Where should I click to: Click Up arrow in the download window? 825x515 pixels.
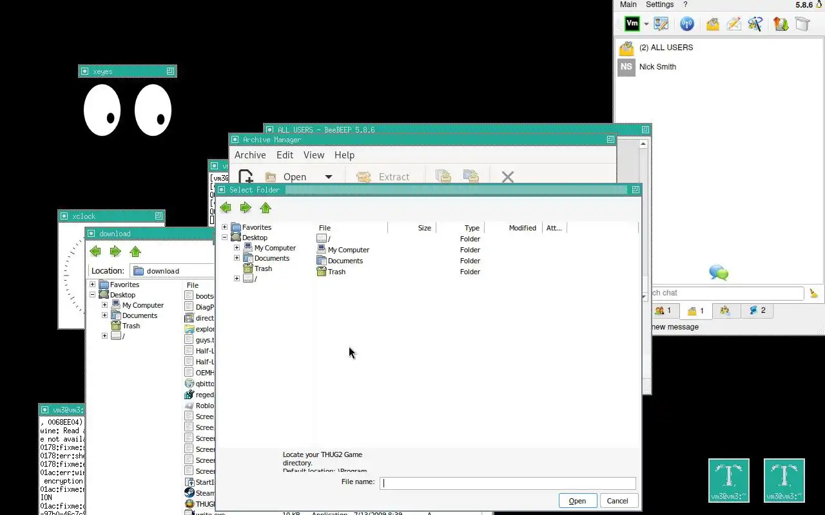point(135,252)
